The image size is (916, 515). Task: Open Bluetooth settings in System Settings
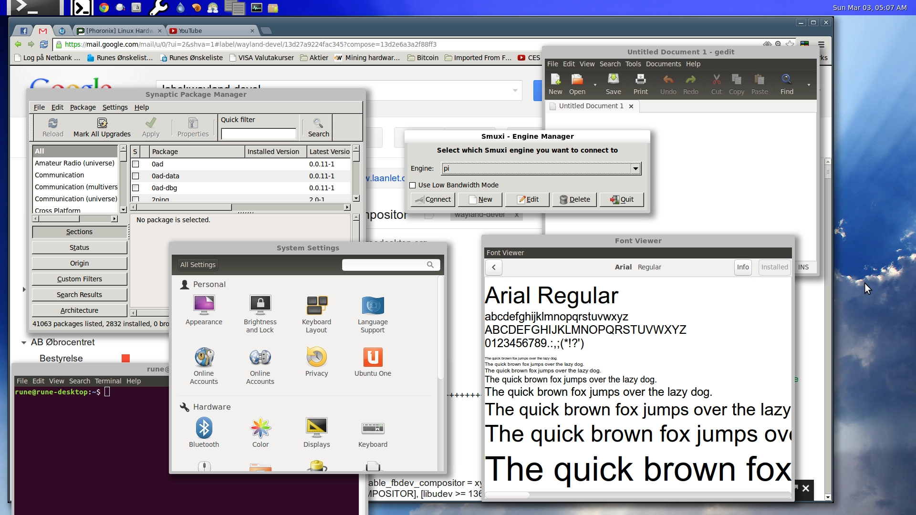tap(204, 432)
